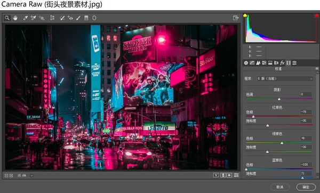The height and width of the screenshot is (193, 320).
Task: Open the zoom level dropdown arrow
Action: coord(31,175)
